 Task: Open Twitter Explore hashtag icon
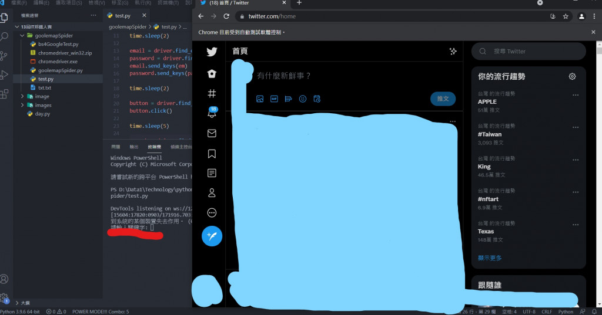pyautogui.click(x=212, y=93)
